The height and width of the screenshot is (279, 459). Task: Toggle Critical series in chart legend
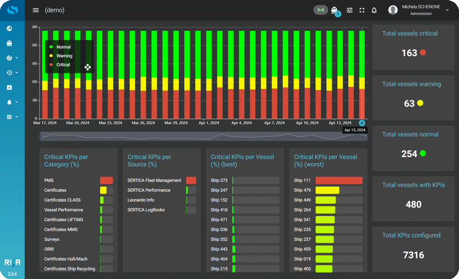point(60,65)
